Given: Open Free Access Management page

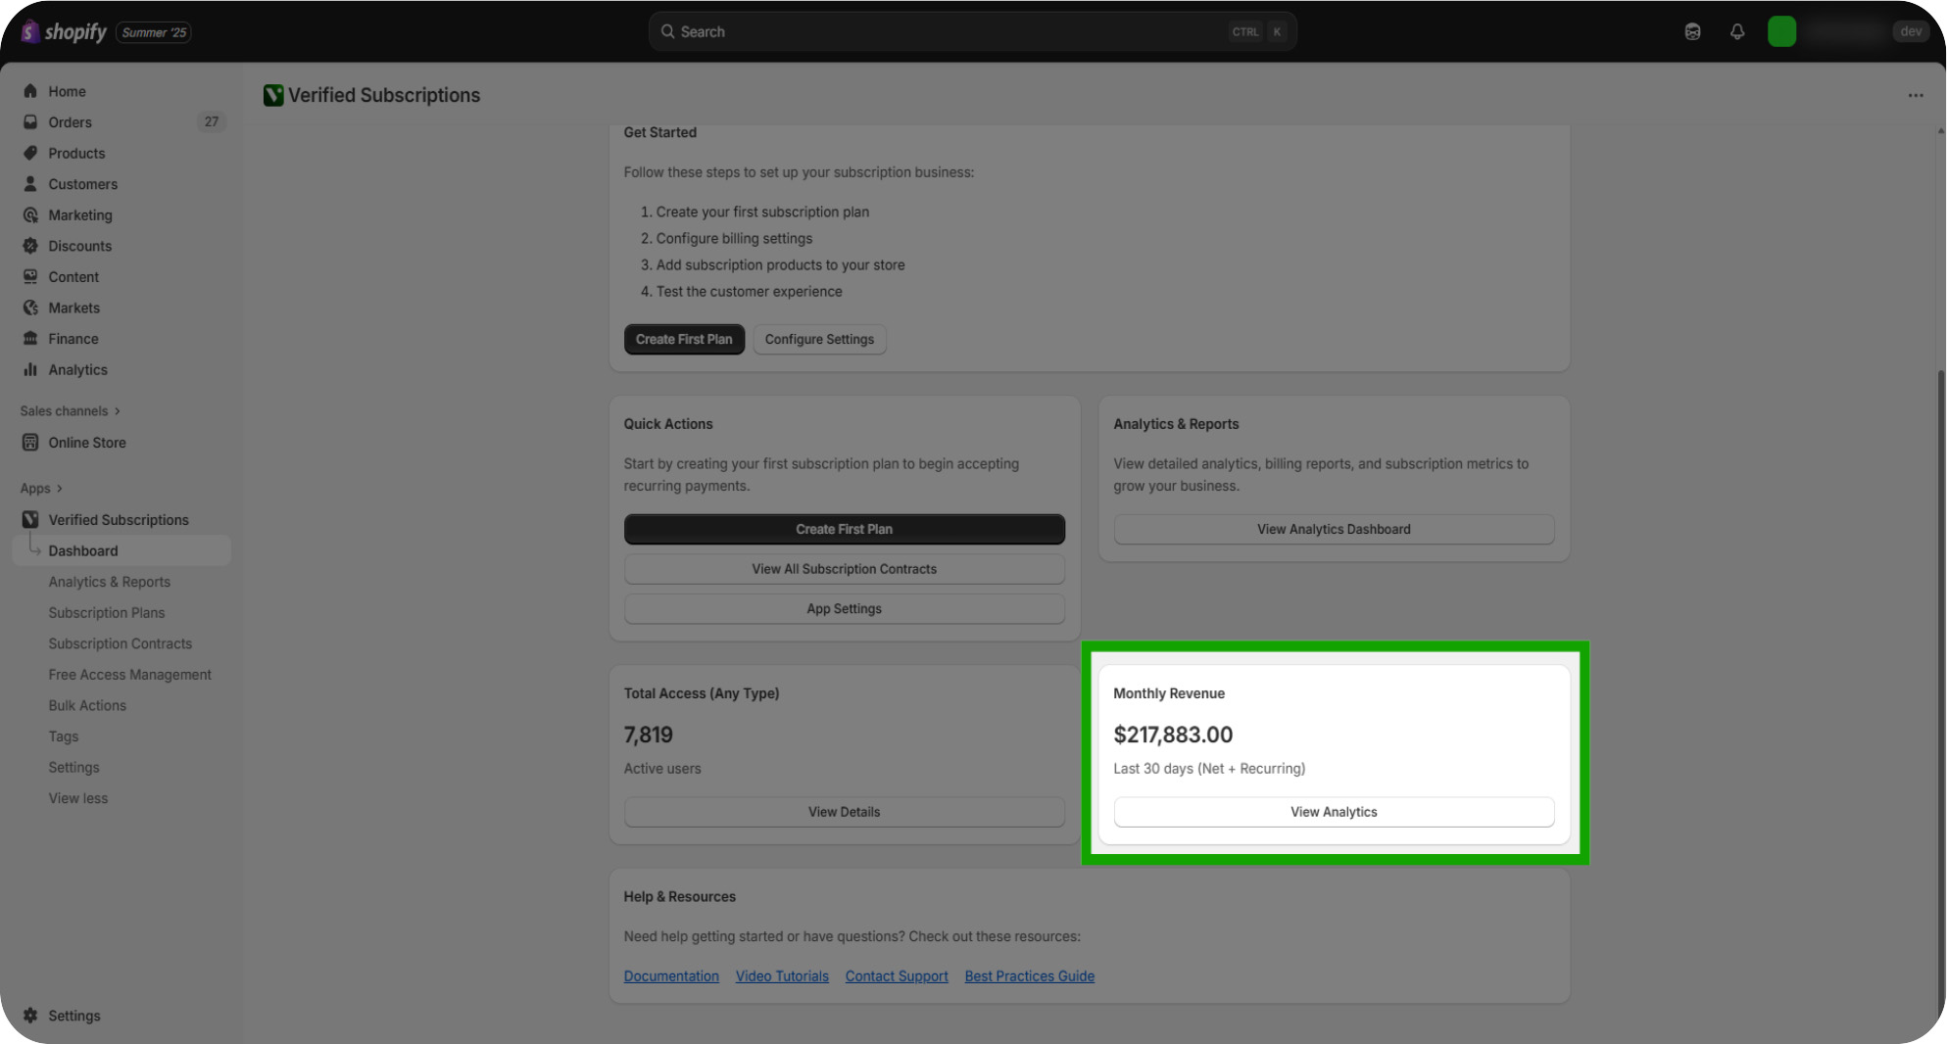Looking at the screenshot, I should pyautogui.click(x=130, y=675).
